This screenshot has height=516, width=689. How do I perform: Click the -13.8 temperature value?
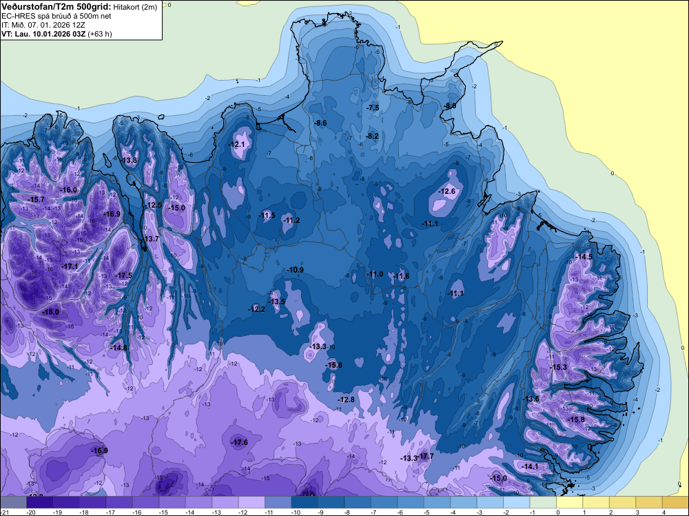click(130, 160)
